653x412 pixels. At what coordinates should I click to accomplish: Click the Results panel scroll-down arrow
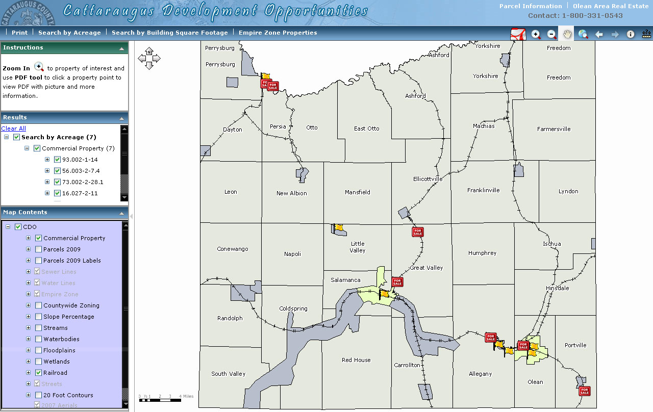(x=124, y=197)
